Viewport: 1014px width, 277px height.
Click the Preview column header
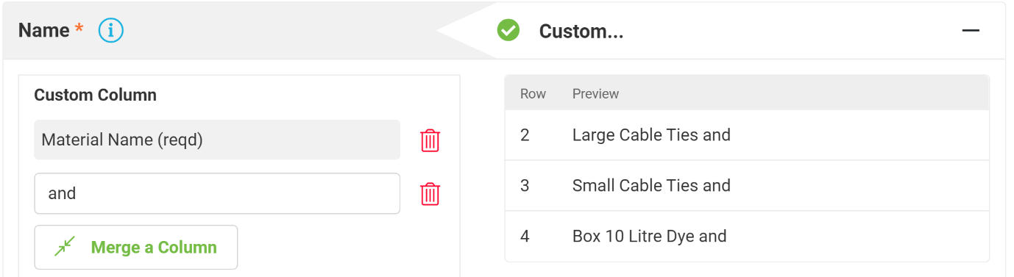tap(595, 93)
